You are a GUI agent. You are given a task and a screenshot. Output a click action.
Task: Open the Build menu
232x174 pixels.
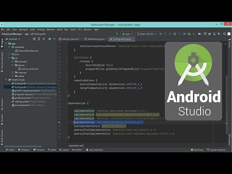point(60,29)
